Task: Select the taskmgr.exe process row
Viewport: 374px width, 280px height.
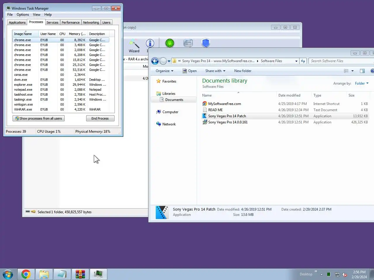Action: click(x=61, y=99)
